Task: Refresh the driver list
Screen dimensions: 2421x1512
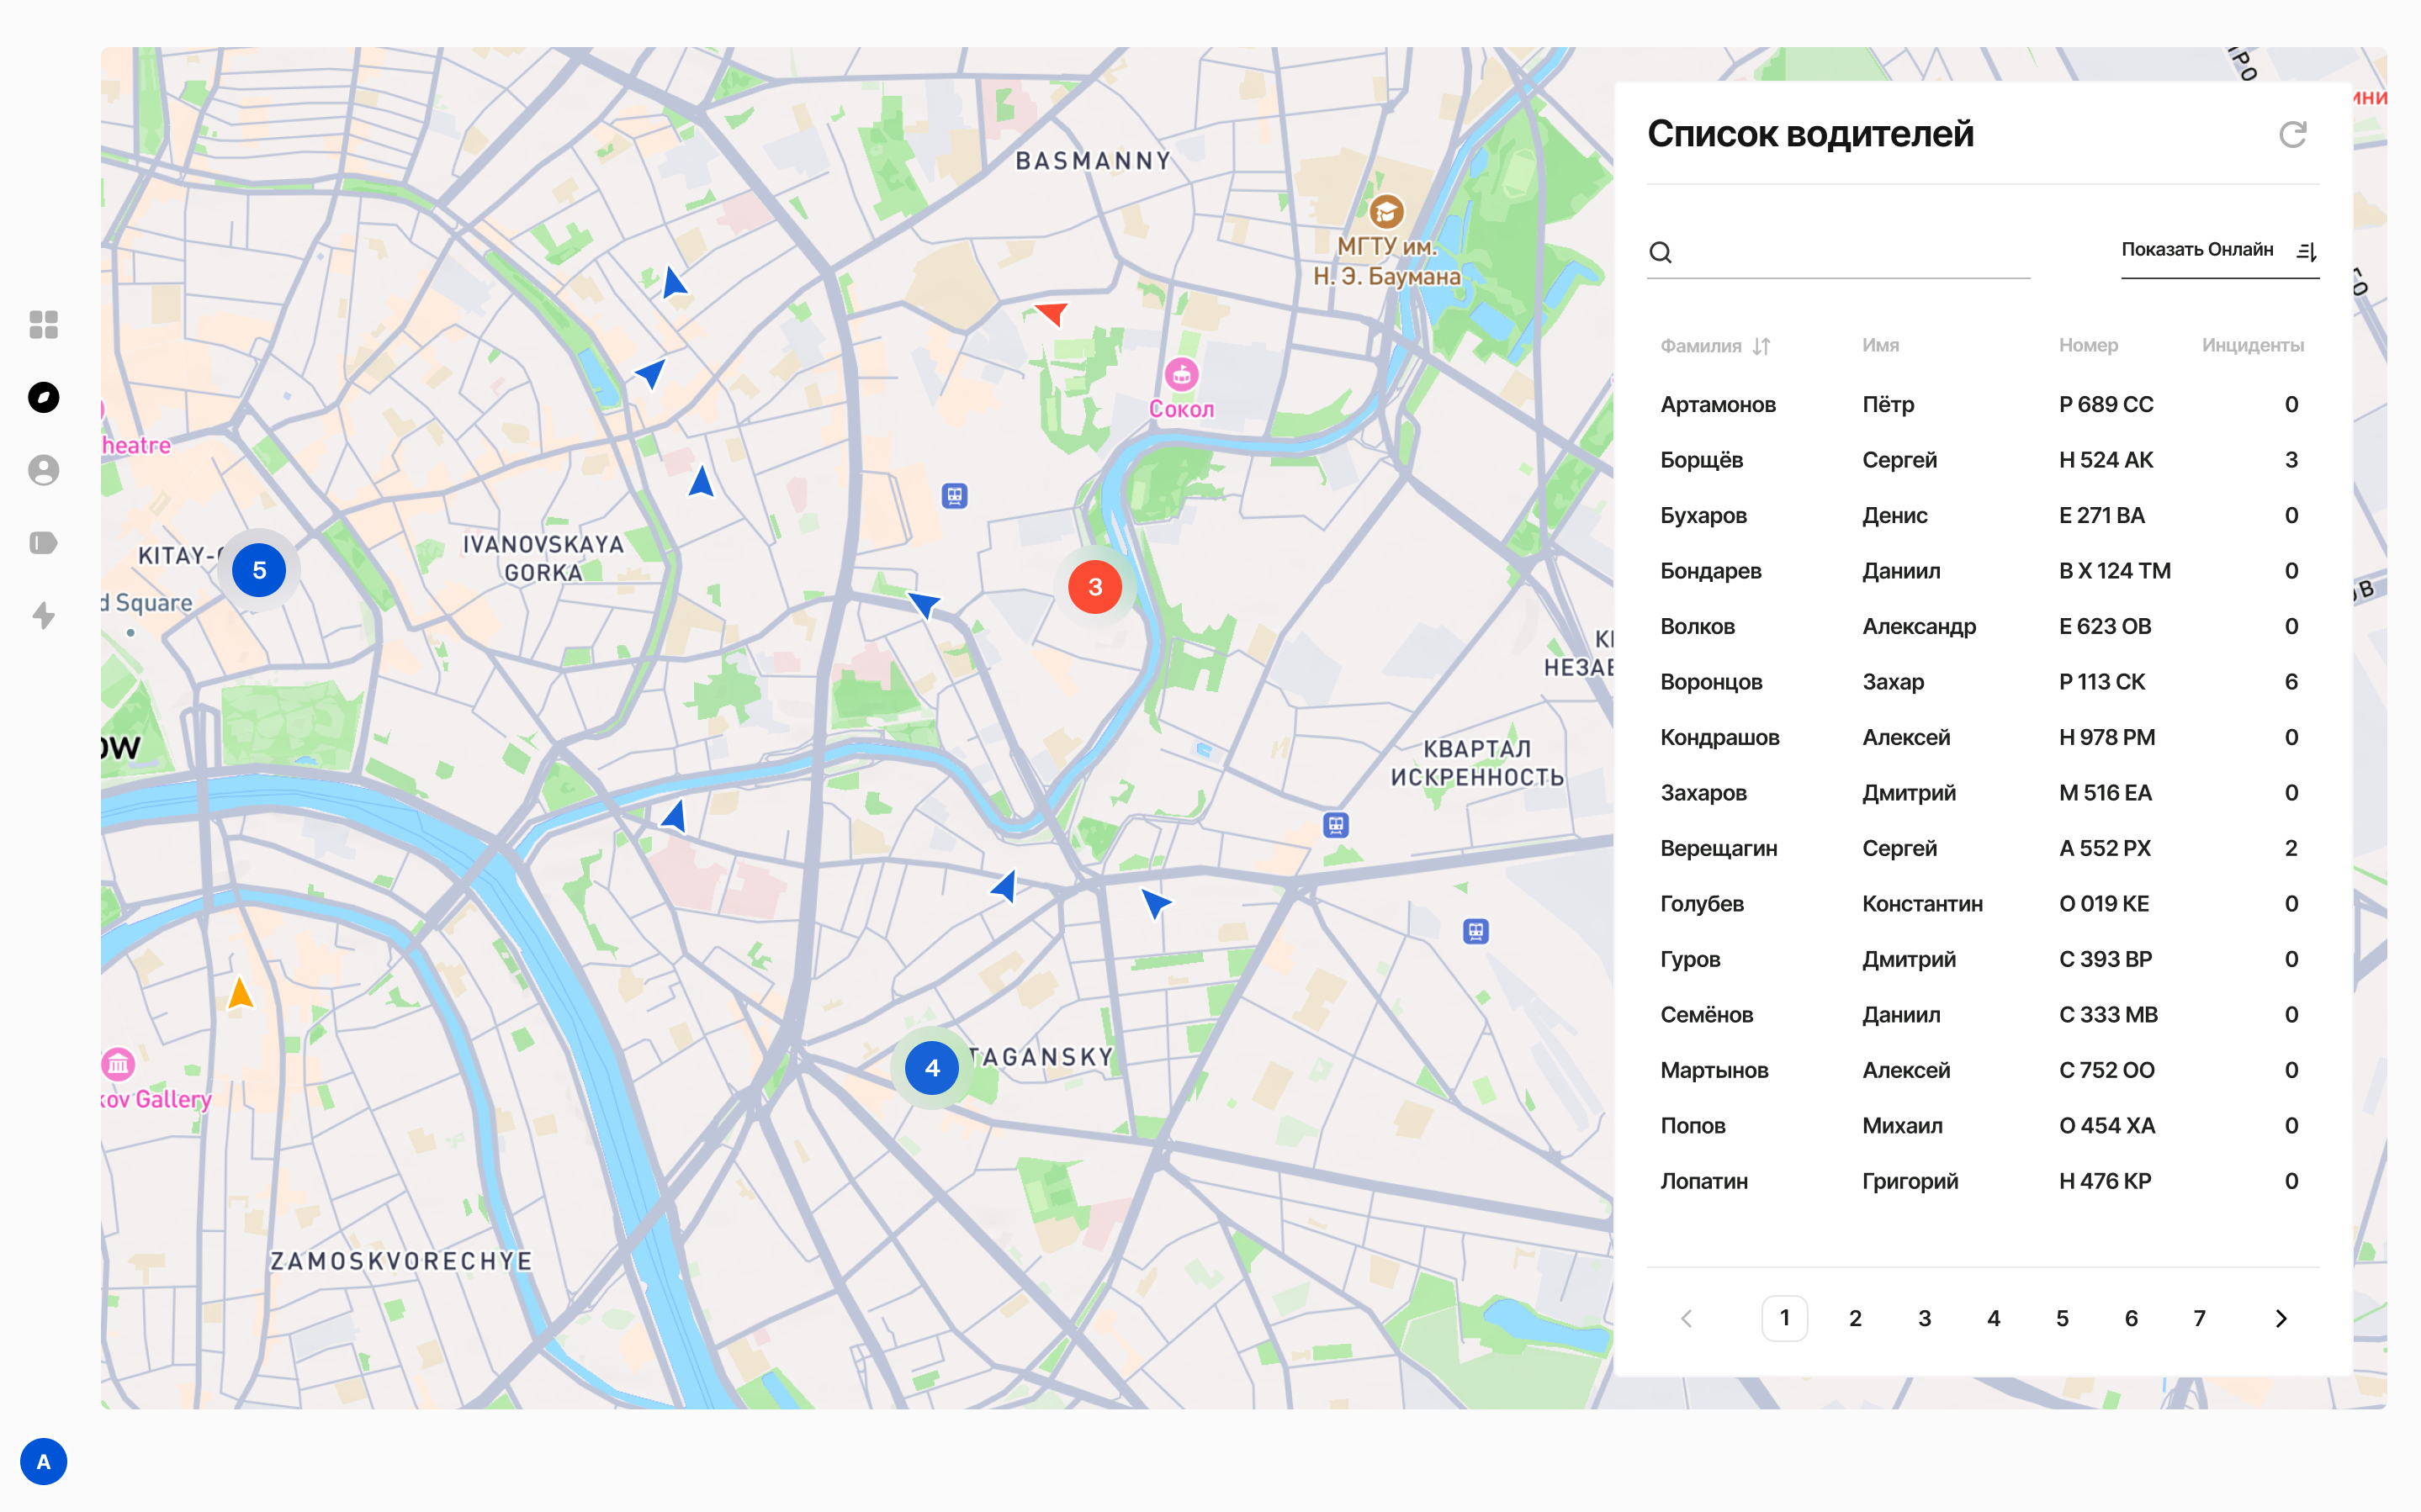Action: coord(2292,134)
